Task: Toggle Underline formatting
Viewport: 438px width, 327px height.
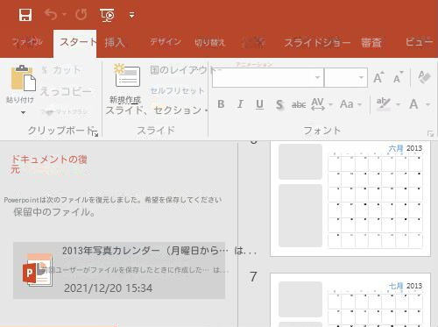Action: [259, 104]
